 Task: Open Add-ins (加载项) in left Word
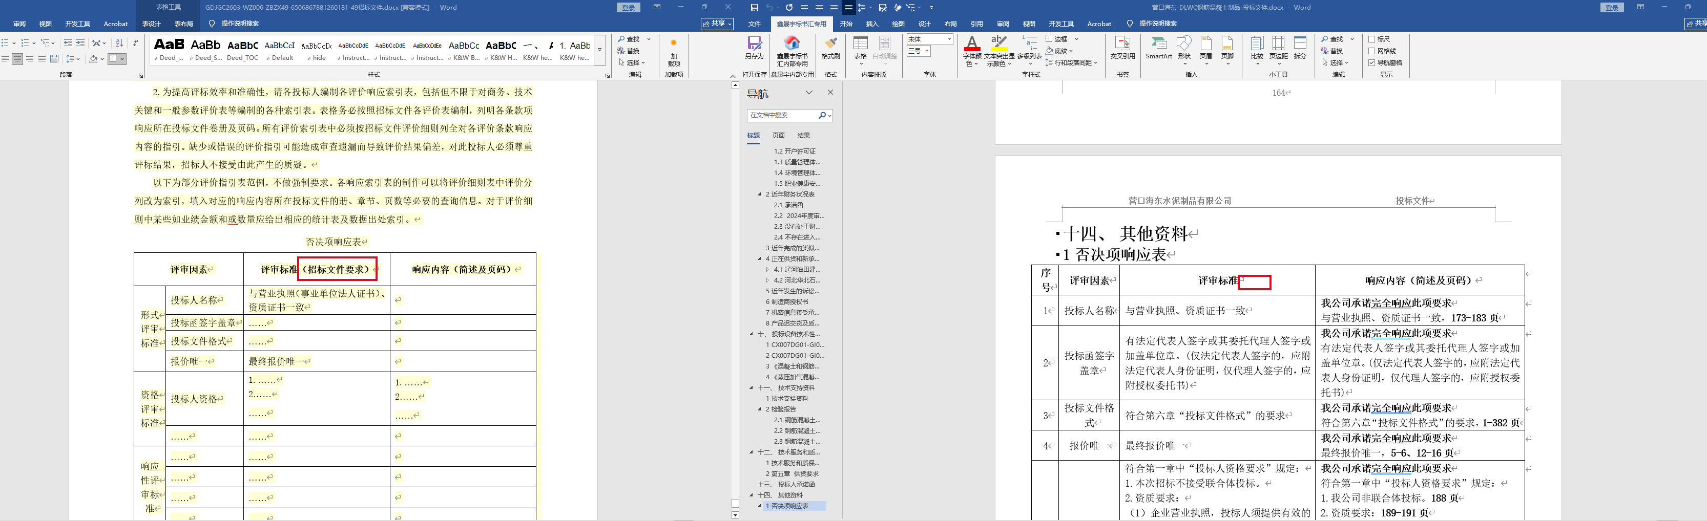point(674,51)
